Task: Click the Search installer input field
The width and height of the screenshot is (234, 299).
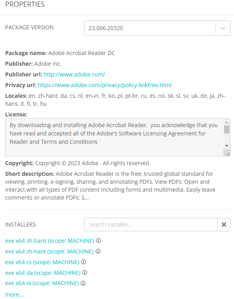Action: click(151, 225)
